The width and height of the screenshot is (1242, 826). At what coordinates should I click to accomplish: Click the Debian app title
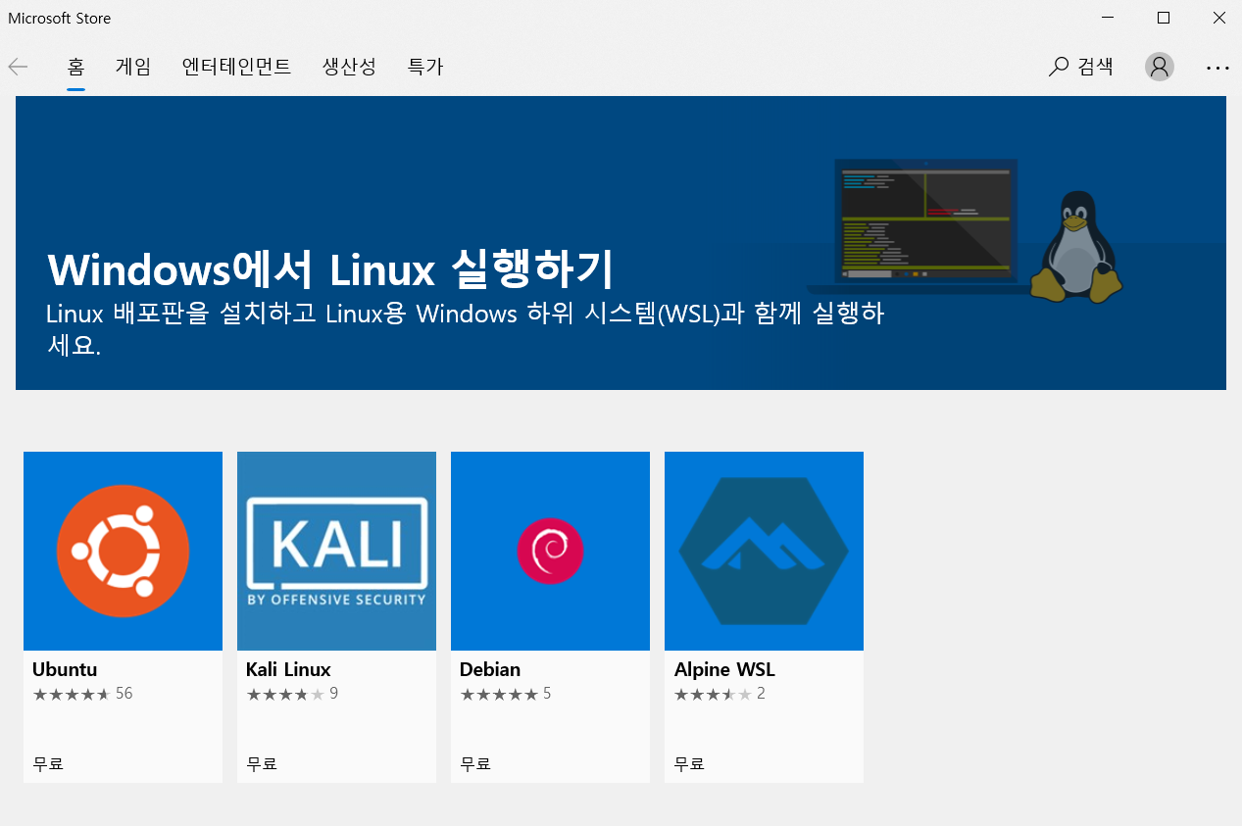490,670
